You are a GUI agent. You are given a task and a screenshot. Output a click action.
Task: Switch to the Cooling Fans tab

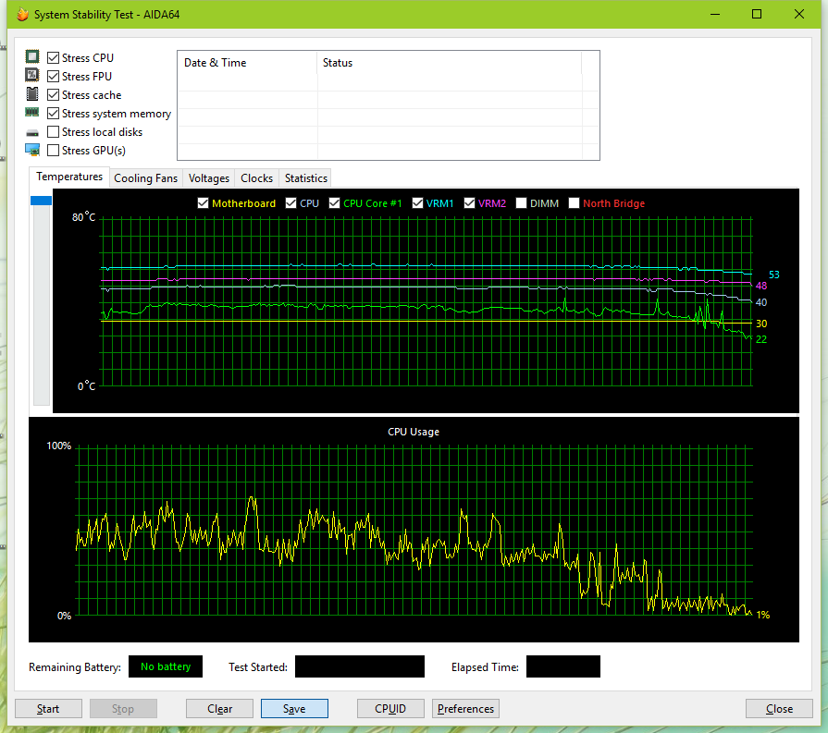pyautogui.click(x=146, y=178)
